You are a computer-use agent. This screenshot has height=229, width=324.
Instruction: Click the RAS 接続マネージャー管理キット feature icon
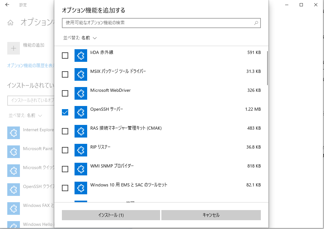(x=81, y=131)
